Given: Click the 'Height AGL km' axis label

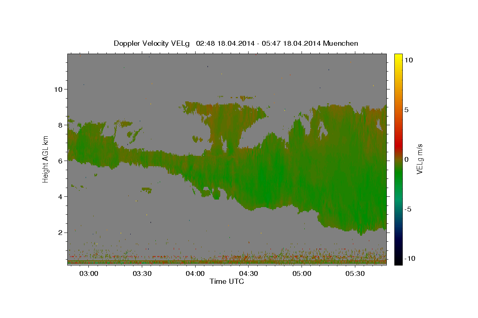Looking at the screenshot, I should coord(45,159).
